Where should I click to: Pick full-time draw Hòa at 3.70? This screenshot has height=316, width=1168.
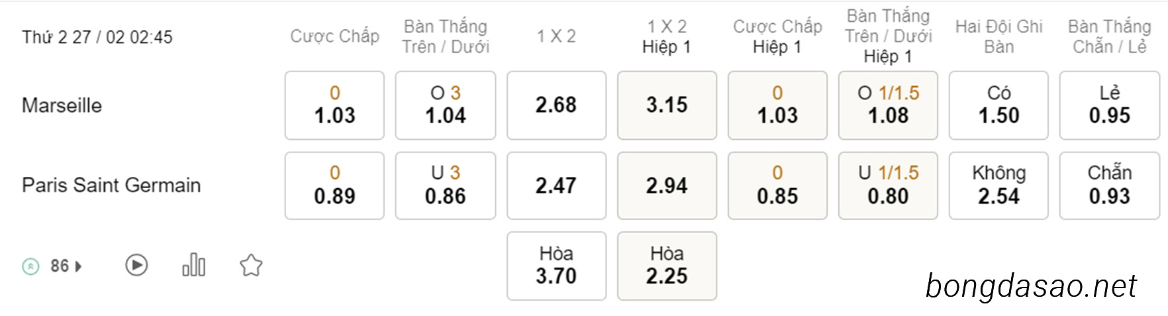tap(556, 266)
